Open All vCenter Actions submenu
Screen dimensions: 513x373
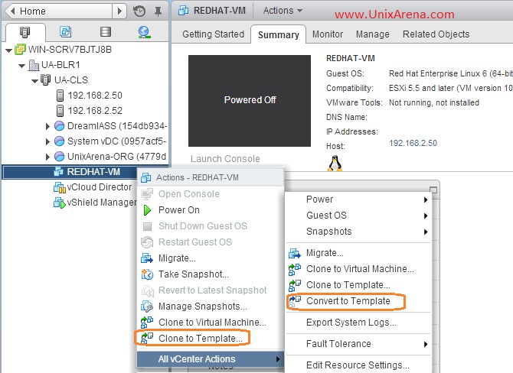point(210,359)
